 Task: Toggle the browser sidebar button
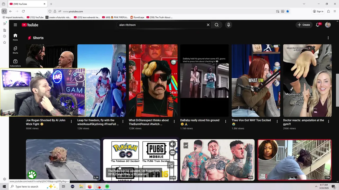(x=4, y=11)
